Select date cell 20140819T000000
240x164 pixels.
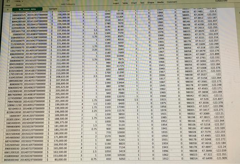(34, 94)
